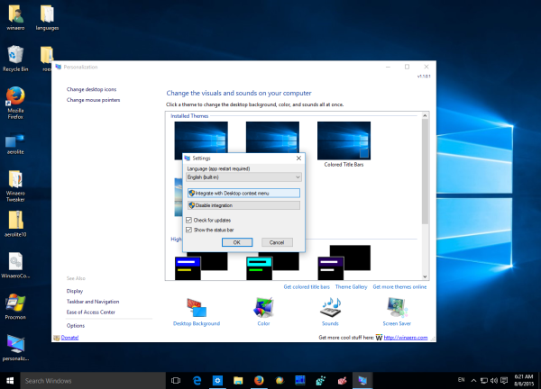Click Change mouse pointers link

click(93, 100)
